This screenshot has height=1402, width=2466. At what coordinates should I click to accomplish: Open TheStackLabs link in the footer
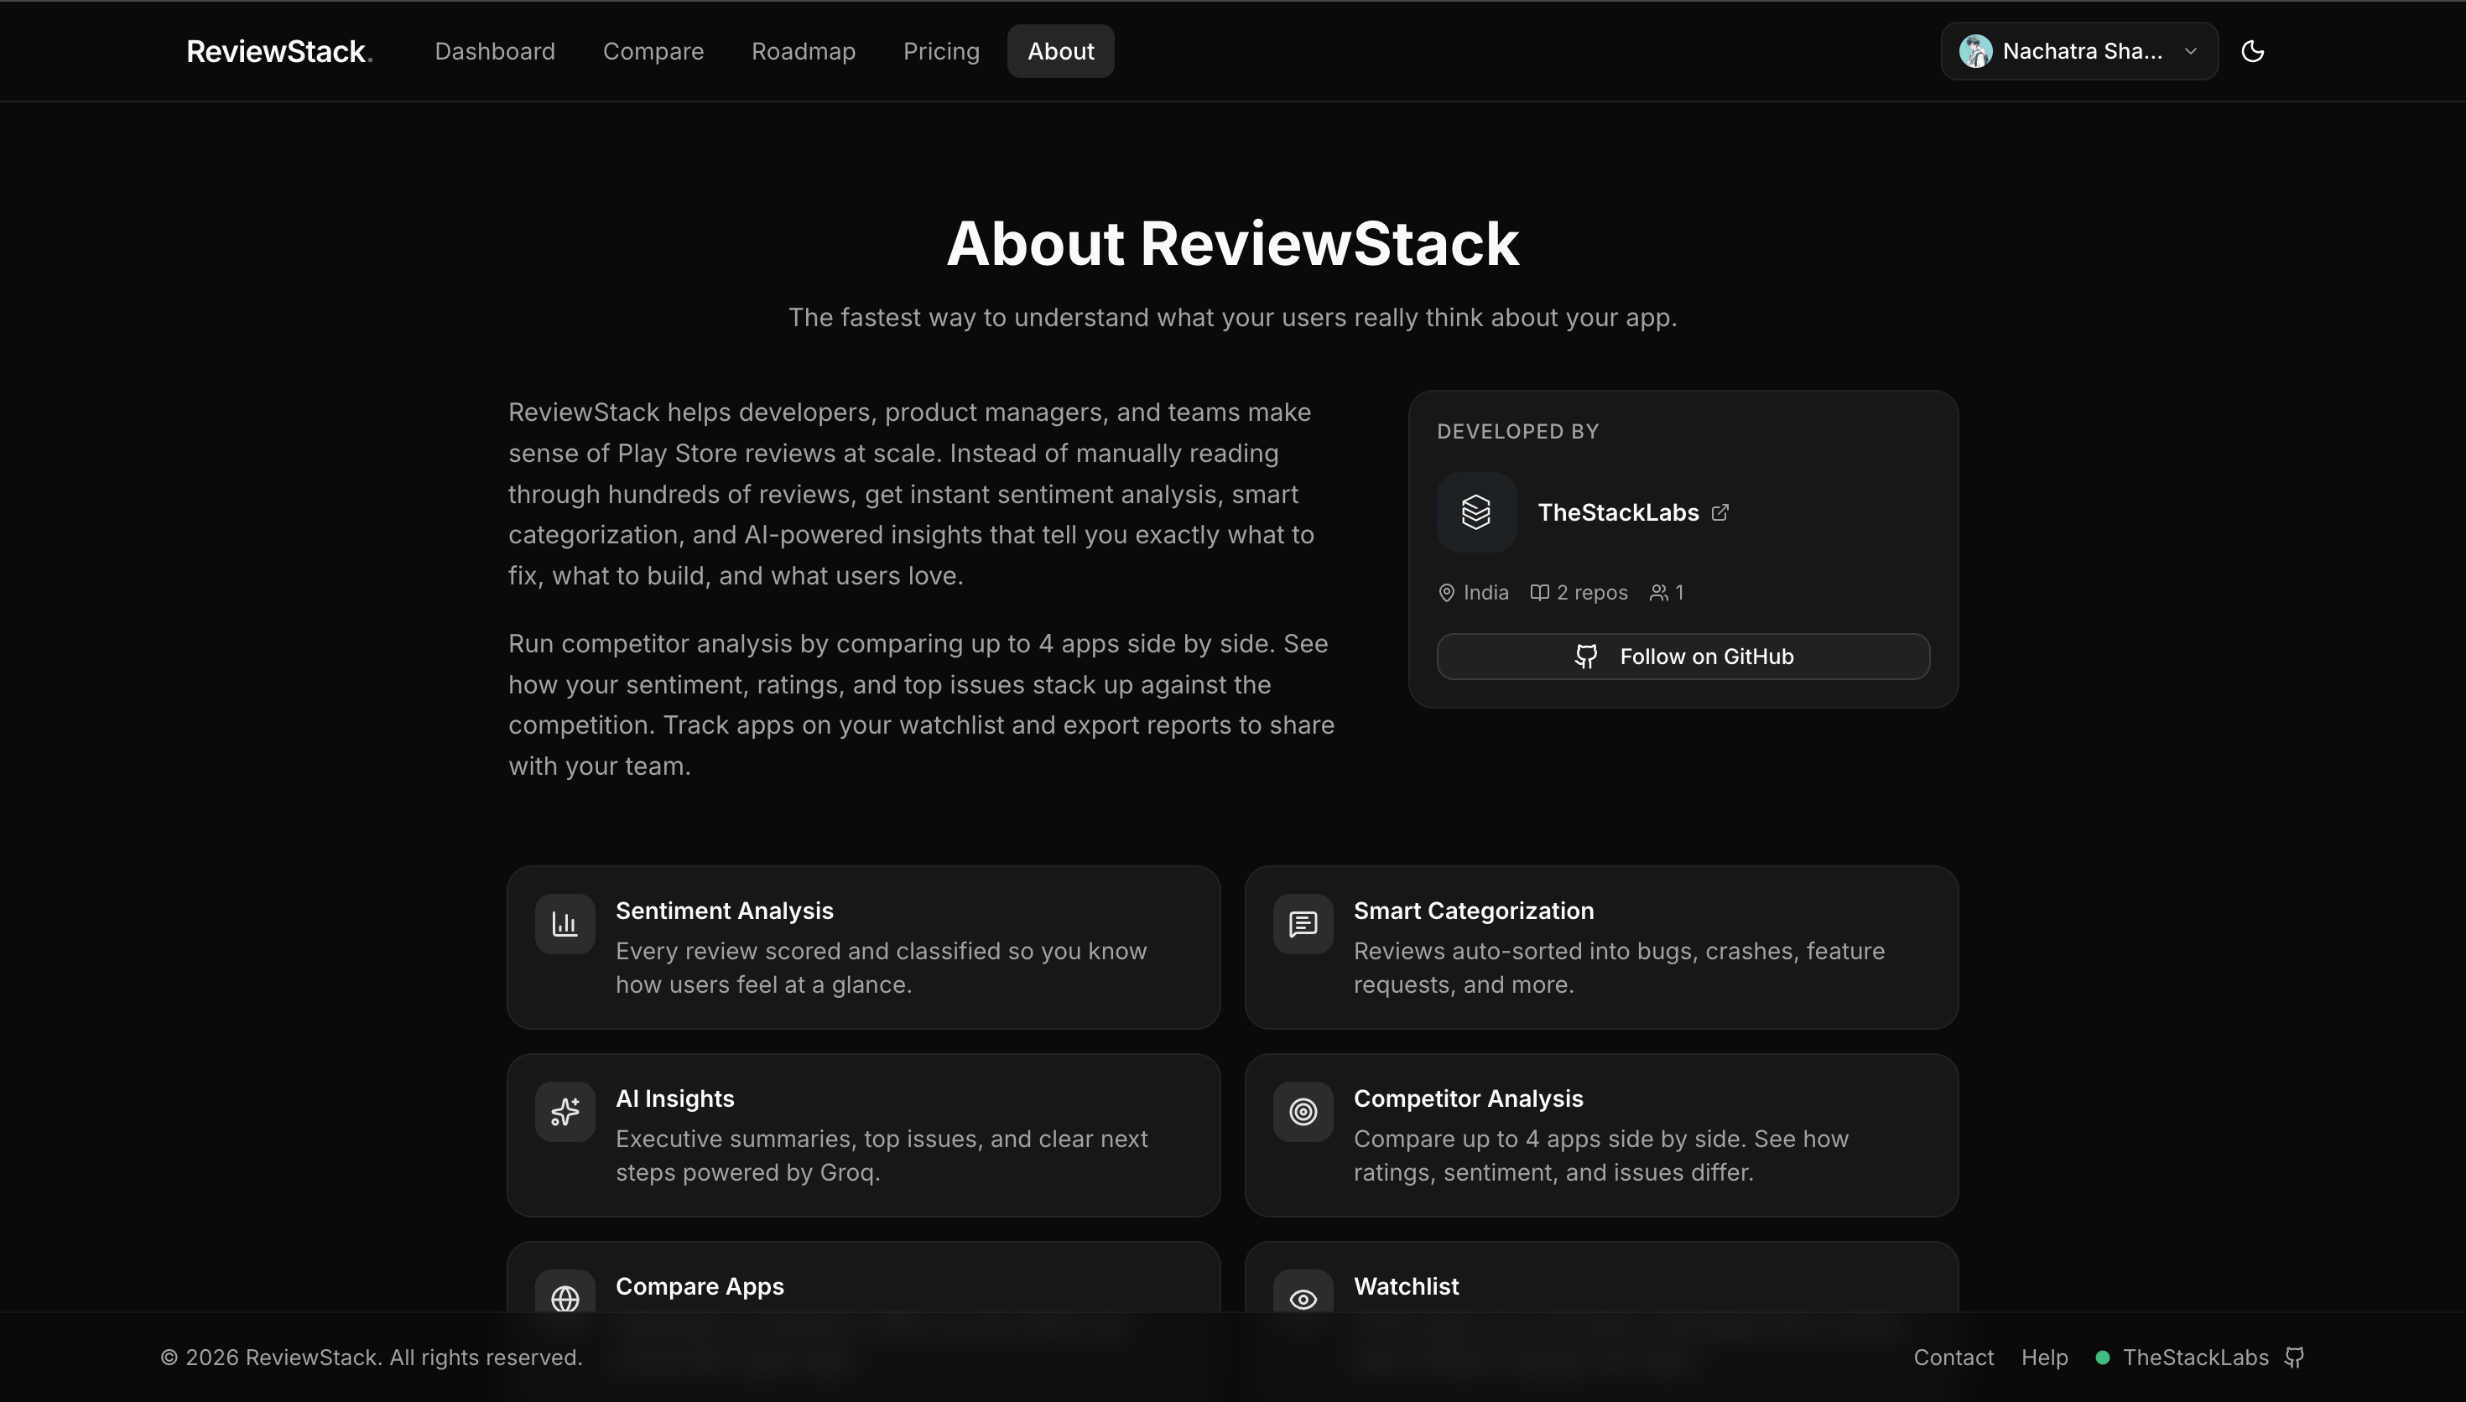click(x=2195, y=1358)
